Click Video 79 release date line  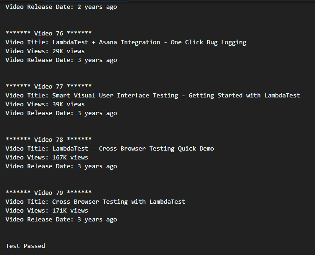point(61,219)
